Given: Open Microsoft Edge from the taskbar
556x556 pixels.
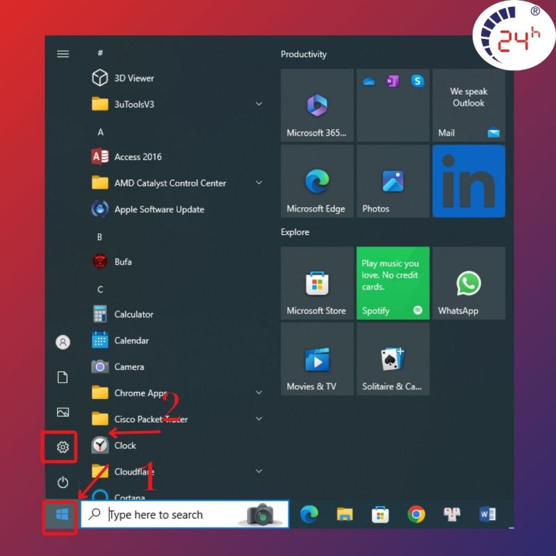Looking at the screenshot, I should 309,514.
